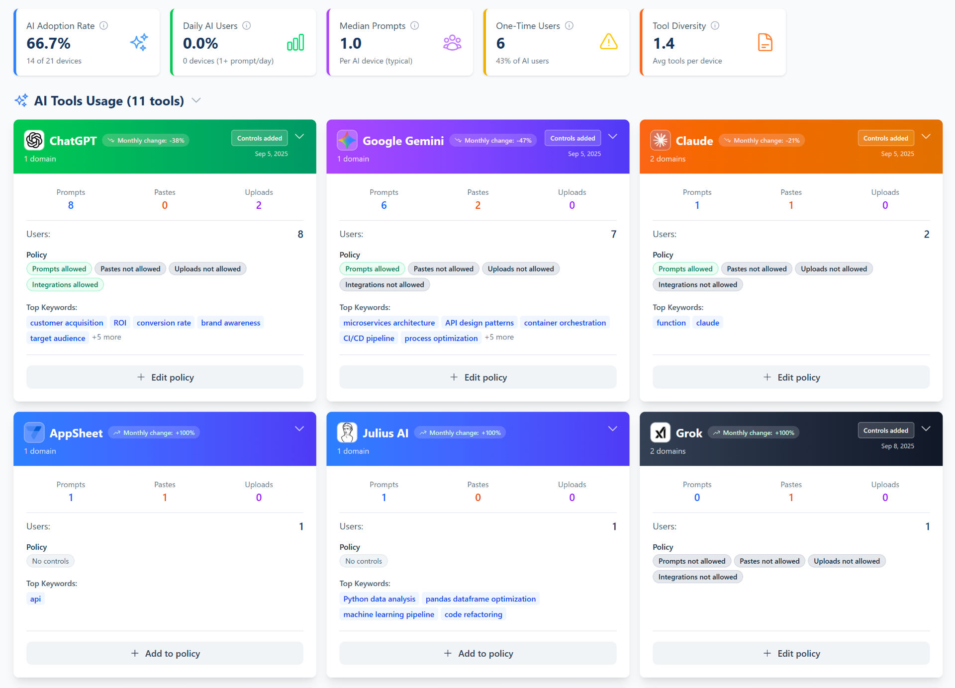This screenshot has height=688, width=955.
Task: Click ChatGPT Integrations allowed tag
Action: coord(65,284)
